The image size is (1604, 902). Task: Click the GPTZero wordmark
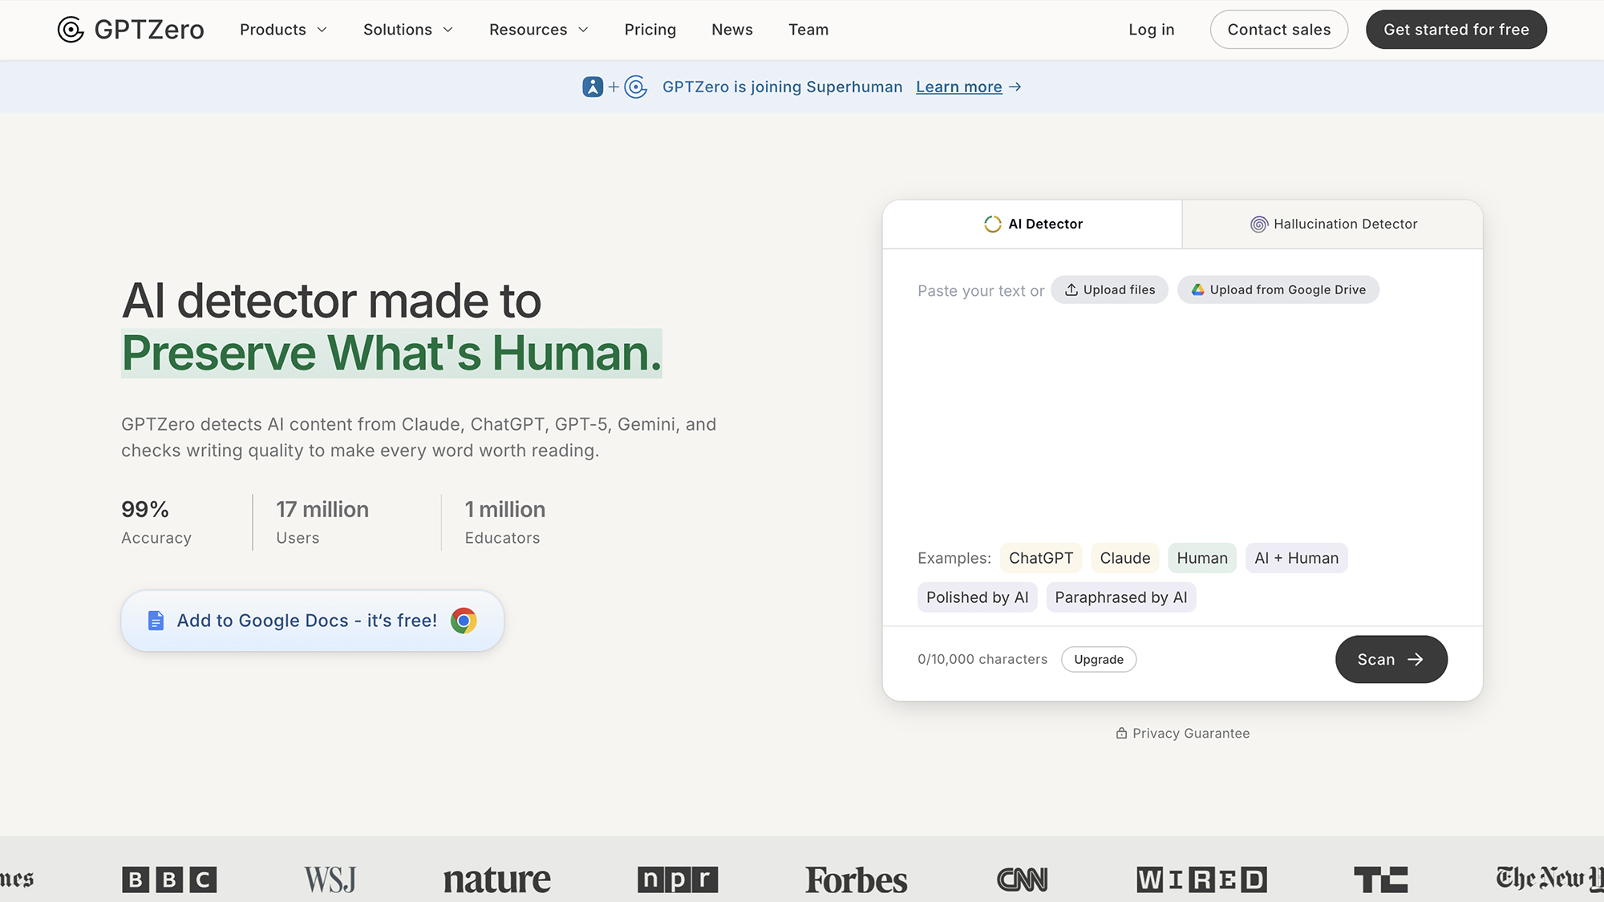(x=149, y=30)
